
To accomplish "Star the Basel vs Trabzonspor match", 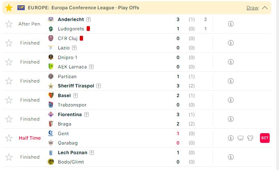I will coord(9,100).
